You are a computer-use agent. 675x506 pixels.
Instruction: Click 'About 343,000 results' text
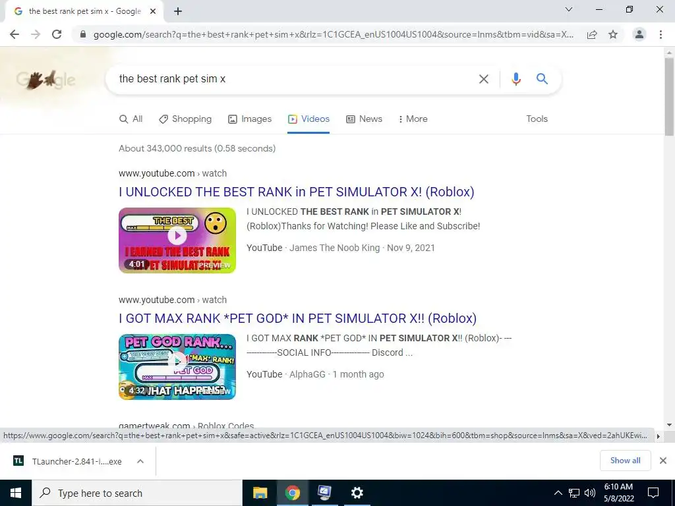pyautogui.click(x=197, y=148)
